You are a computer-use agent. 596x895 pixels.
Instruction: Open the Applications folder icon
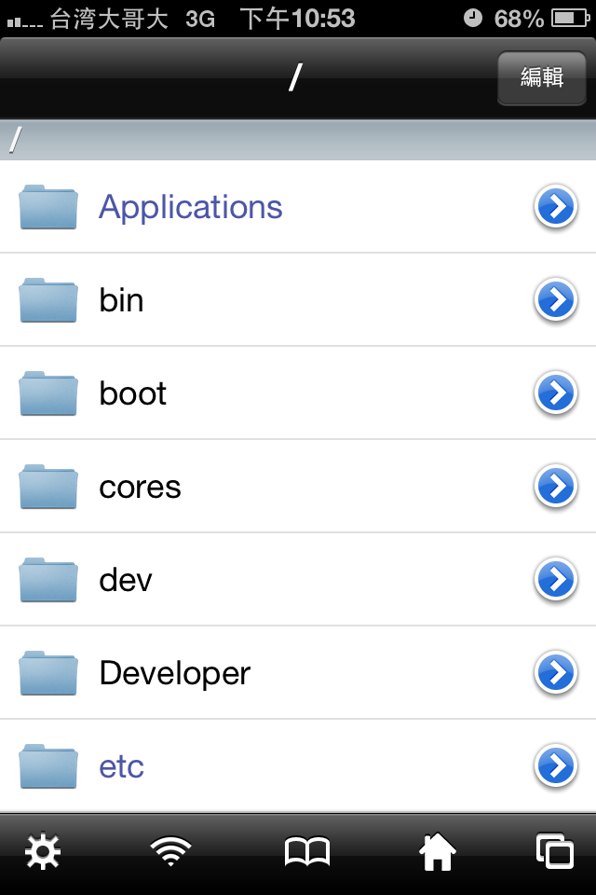47,207
